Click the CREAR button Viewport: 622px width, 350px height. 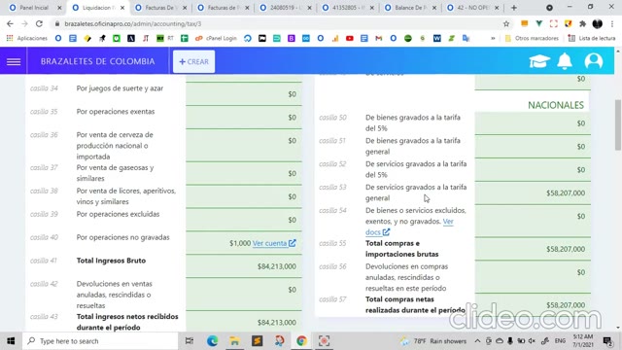pyautogui.click(x=194, y=61)
